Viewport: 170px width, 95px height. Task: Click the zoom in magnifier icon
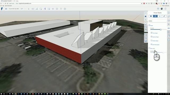[146, 34]
